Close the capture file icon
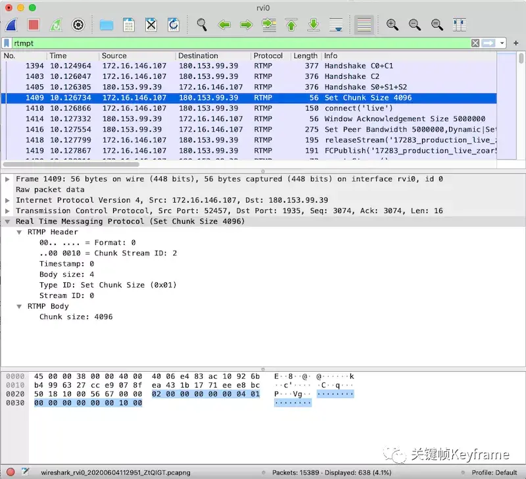 tap(151, 25)
